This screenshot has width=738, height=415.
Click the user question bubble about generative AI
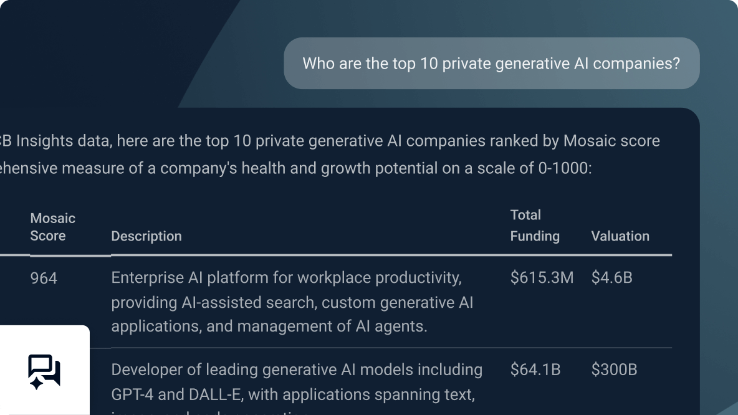pos(492,63)
